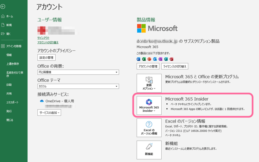Open 共有 in the sidebar
259x162 pixels.
coord(9,94)
